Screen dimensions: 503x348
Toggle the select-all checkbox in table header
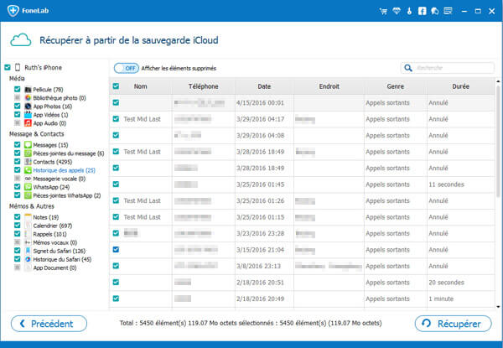pos(116,86)
